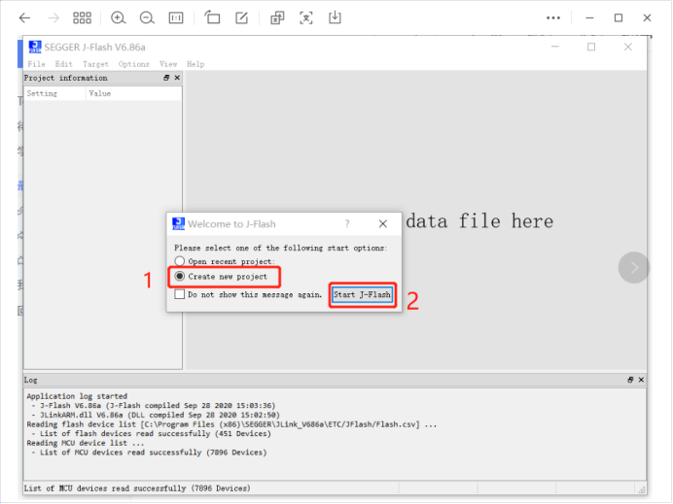Viewport: 673px width, 504px height.
Task: Click the SEGGER J-Flash app logo icon
Action: click(35, 47)
